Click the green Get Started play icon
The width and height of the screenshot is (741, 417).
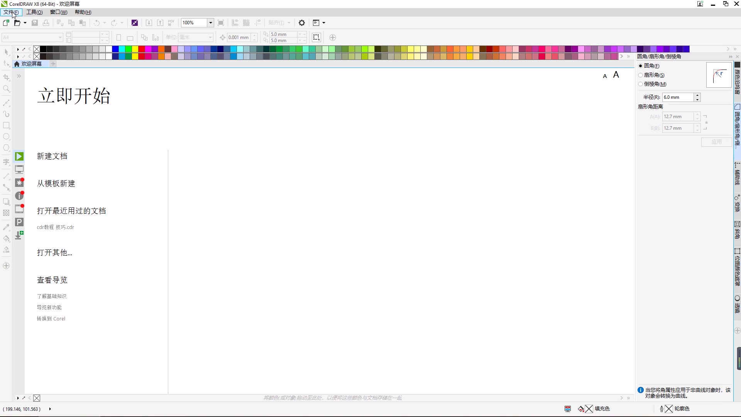pyautogui.click(x=19, y=156)
